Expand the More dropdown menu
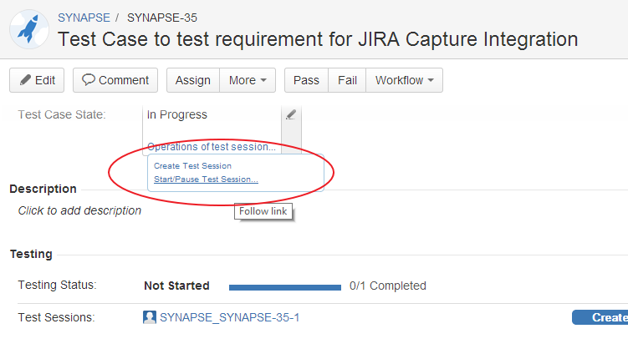 248,80
